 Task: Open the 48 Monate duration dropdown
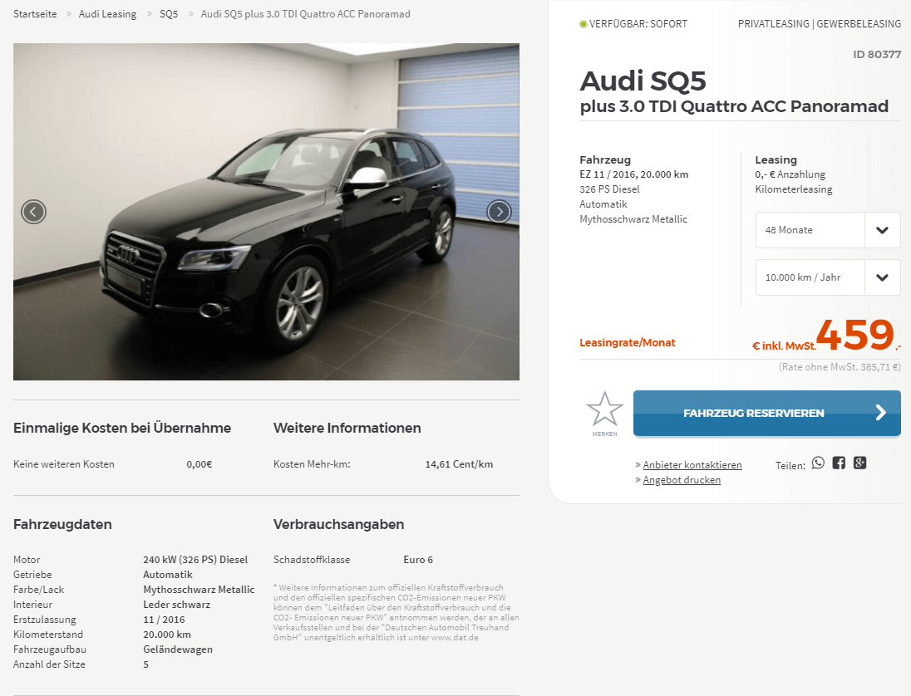(x=828, y=230)
